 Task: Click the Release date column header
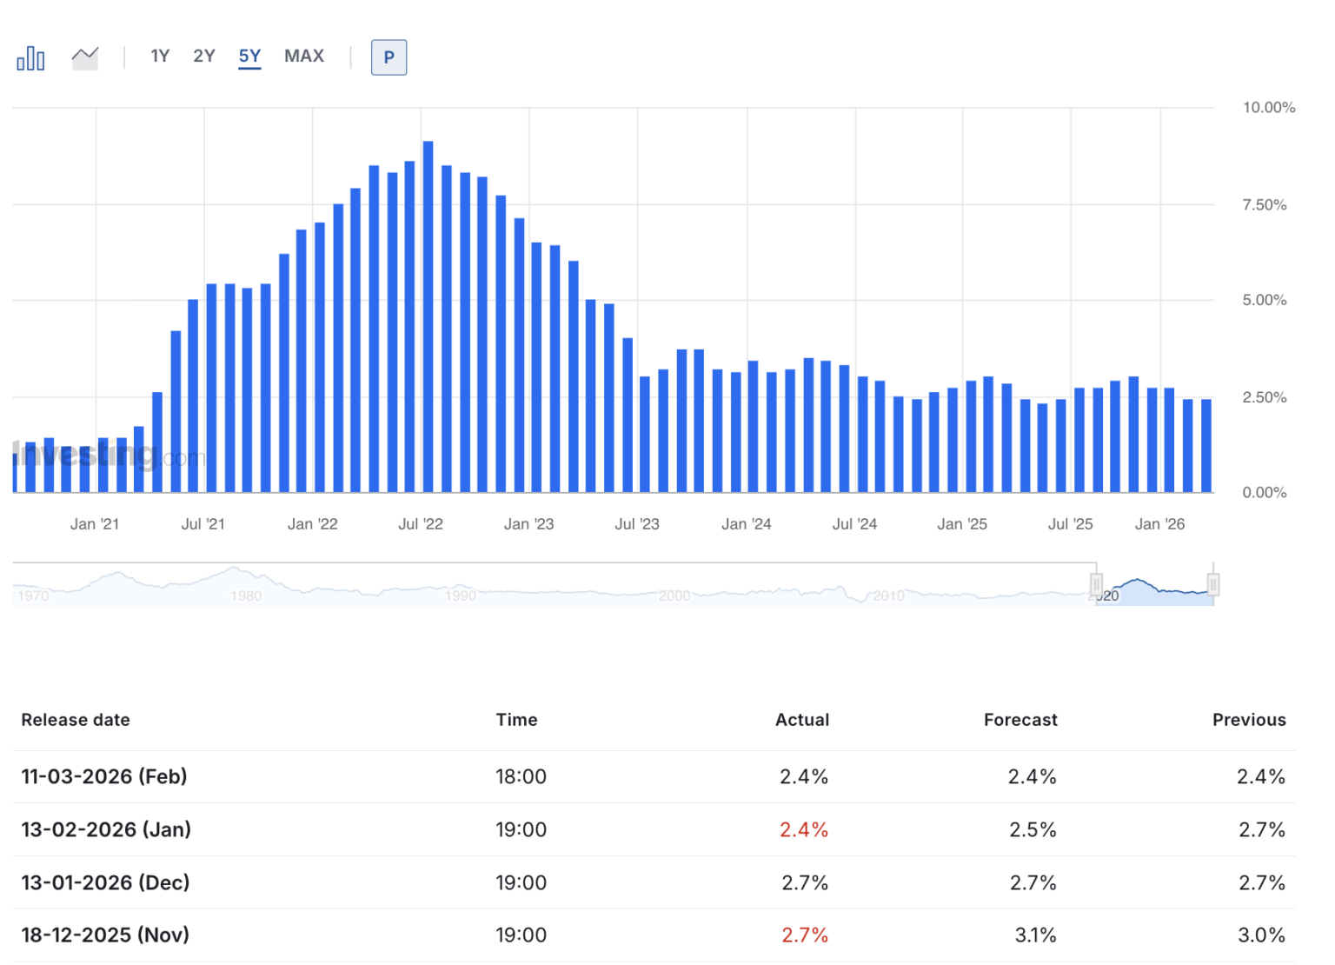click(x=76, y=720)
